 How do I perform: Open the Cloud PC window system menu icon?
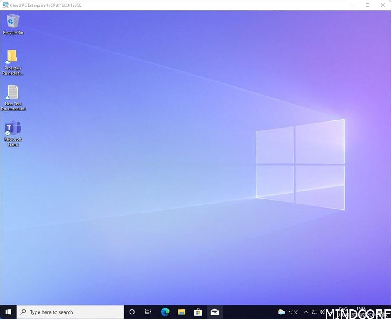click(x=5, y=5)
